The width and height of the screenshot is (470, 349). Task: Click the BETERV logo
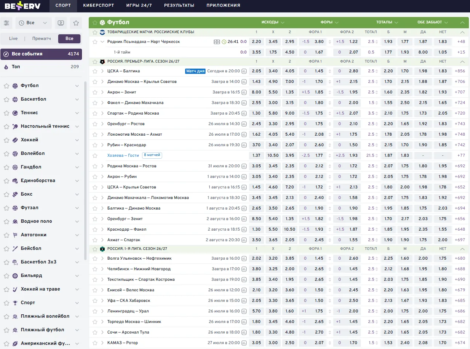pos(22,6)
